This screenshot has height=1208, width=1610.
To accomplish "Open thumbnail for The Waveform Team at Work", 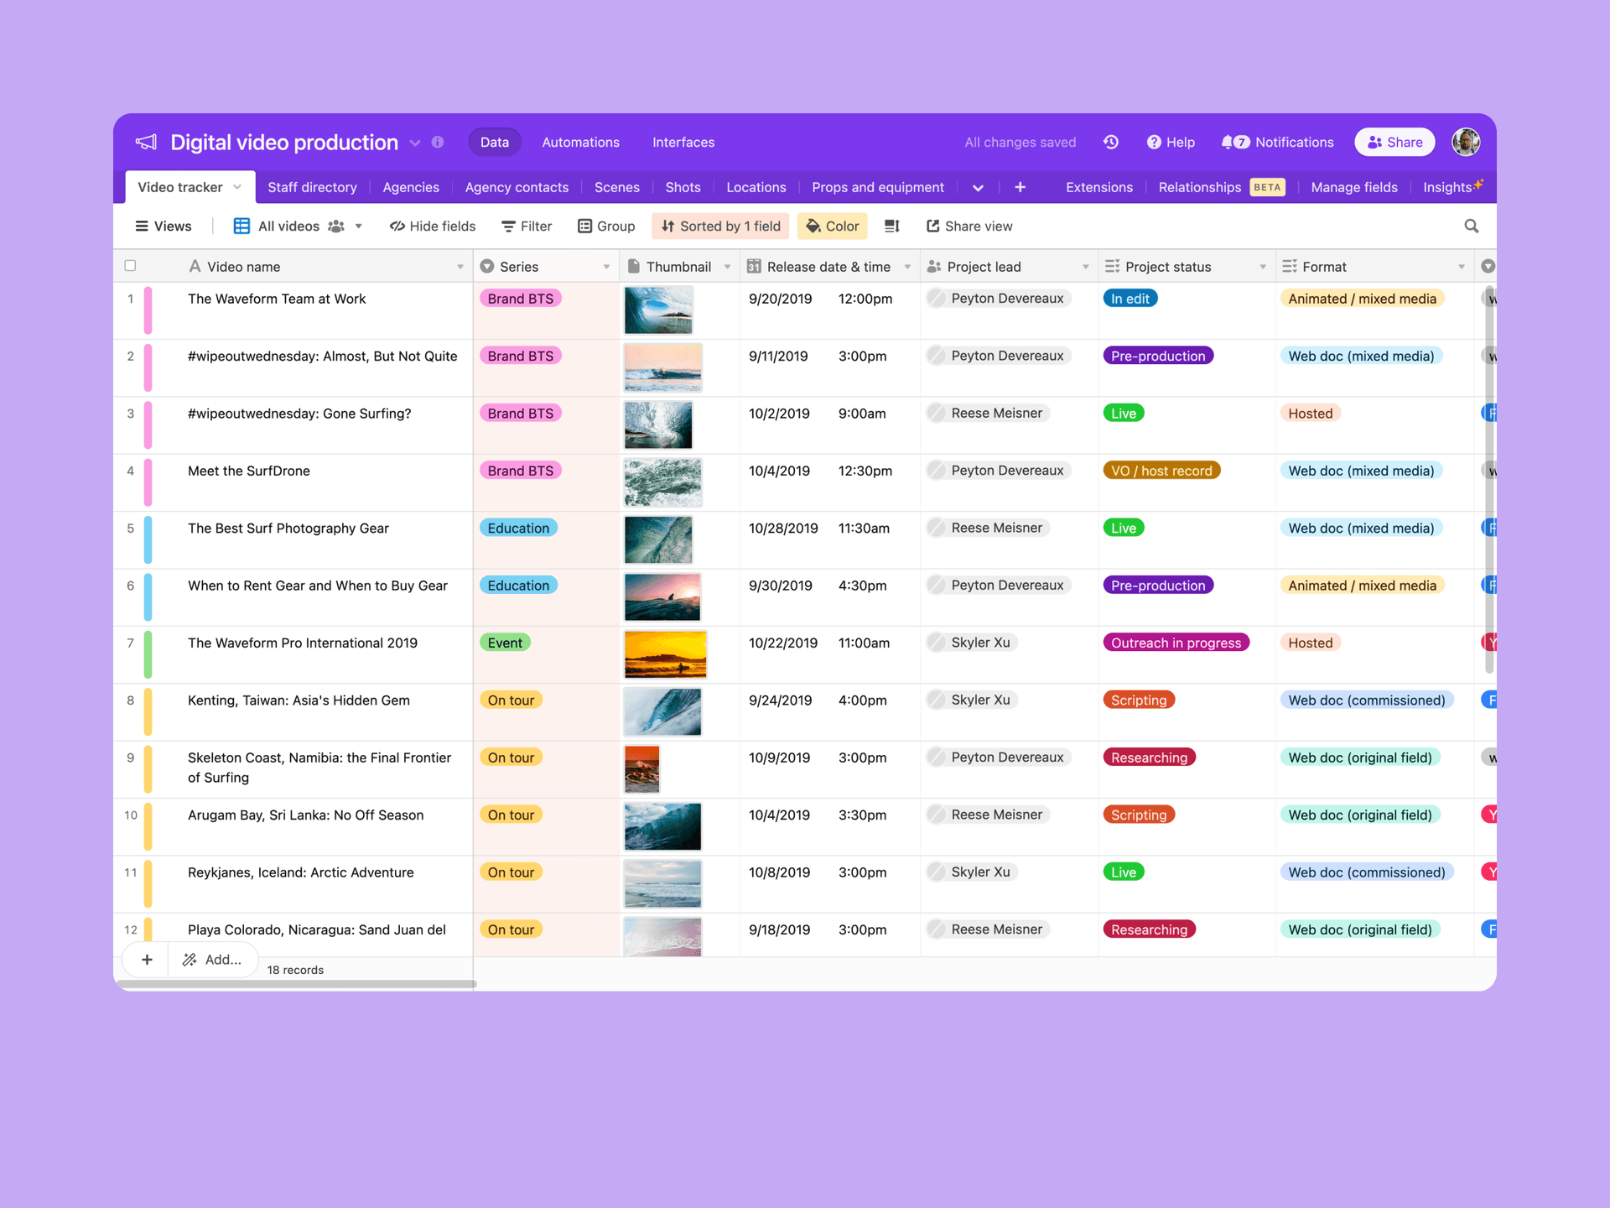I will [658, 310].
